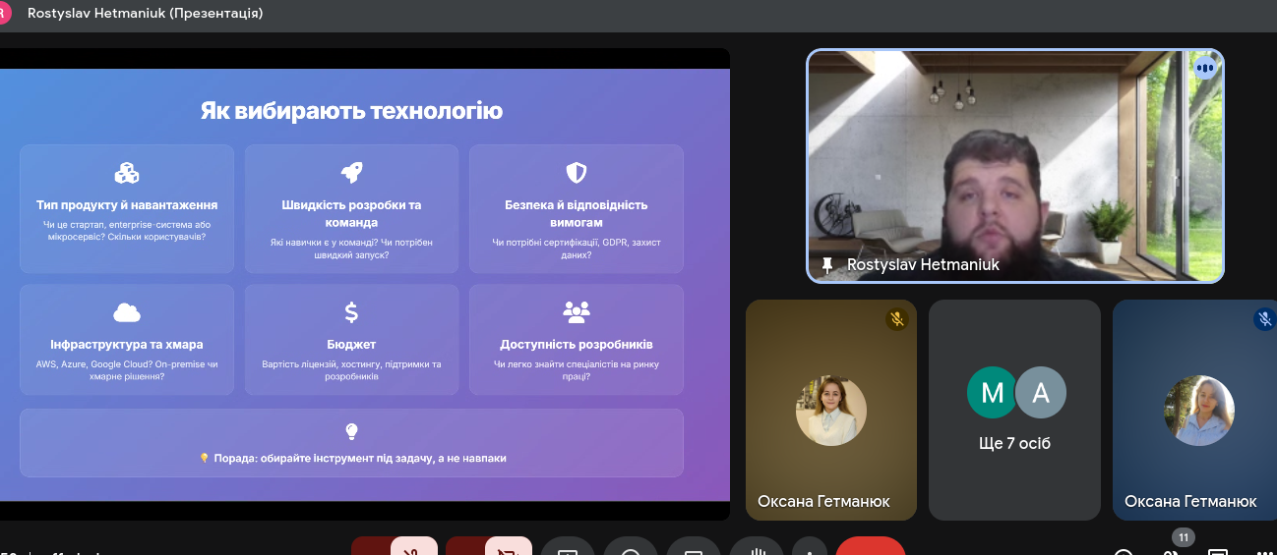Expand the audio settings arrow beside the mic
The height and width of the screenshot is (555, 1277).
[371, 548]
